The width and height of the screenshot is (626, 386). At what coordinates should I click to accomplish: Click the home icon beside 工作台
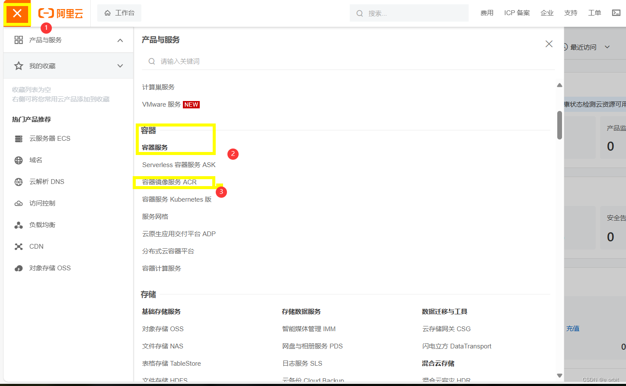[x=108, y=13]
